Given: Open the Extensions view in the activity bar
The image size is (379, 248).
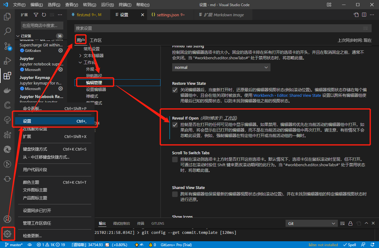Looking at the screenshot, I should tap(7, 76).
